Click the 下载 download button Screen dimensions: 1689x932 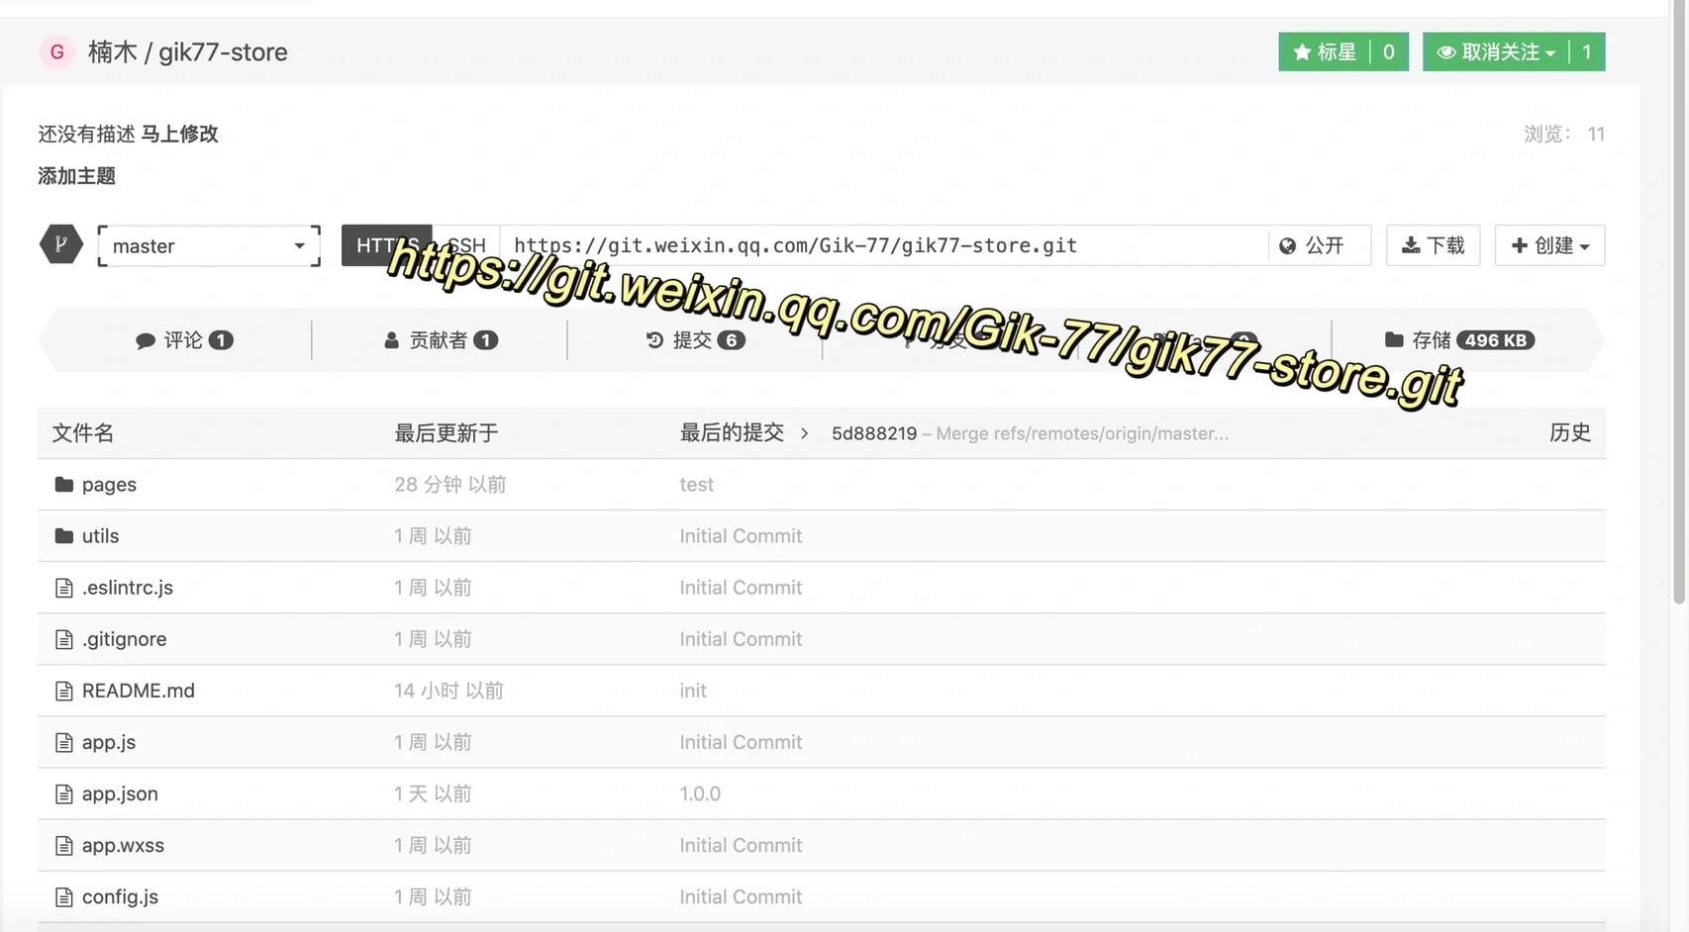[1433, 244]
